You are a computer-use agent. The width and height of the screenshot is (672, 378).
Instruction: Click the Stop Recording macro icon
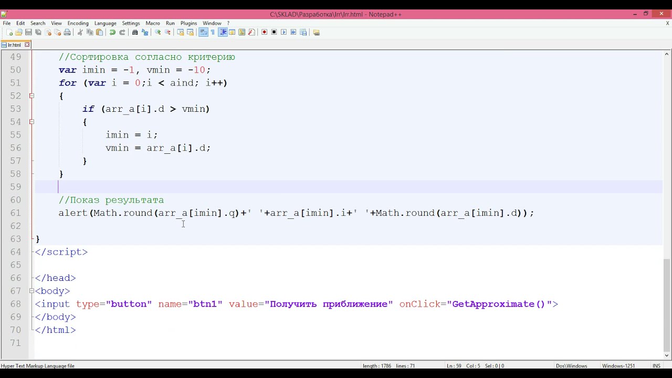[x=274, y=32]
